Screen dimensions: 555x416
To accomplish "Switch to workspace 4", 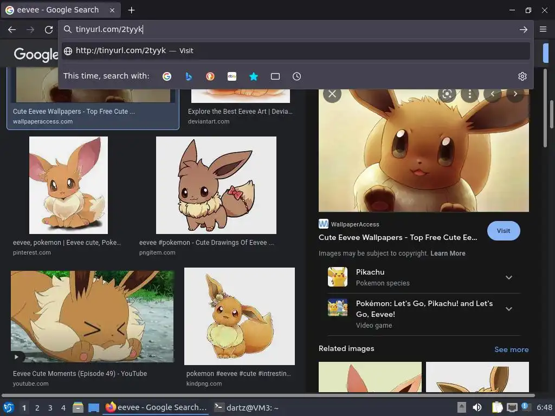I will (x=63, y=408).
